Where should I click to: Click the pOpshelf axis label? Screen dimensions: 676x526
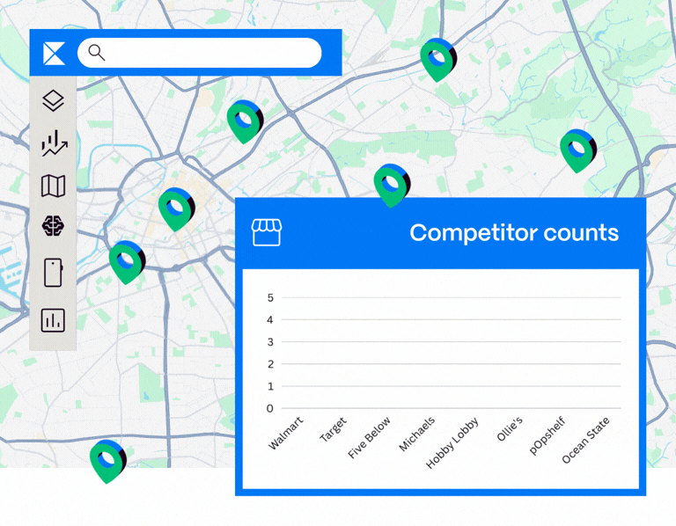coord(547,435)
